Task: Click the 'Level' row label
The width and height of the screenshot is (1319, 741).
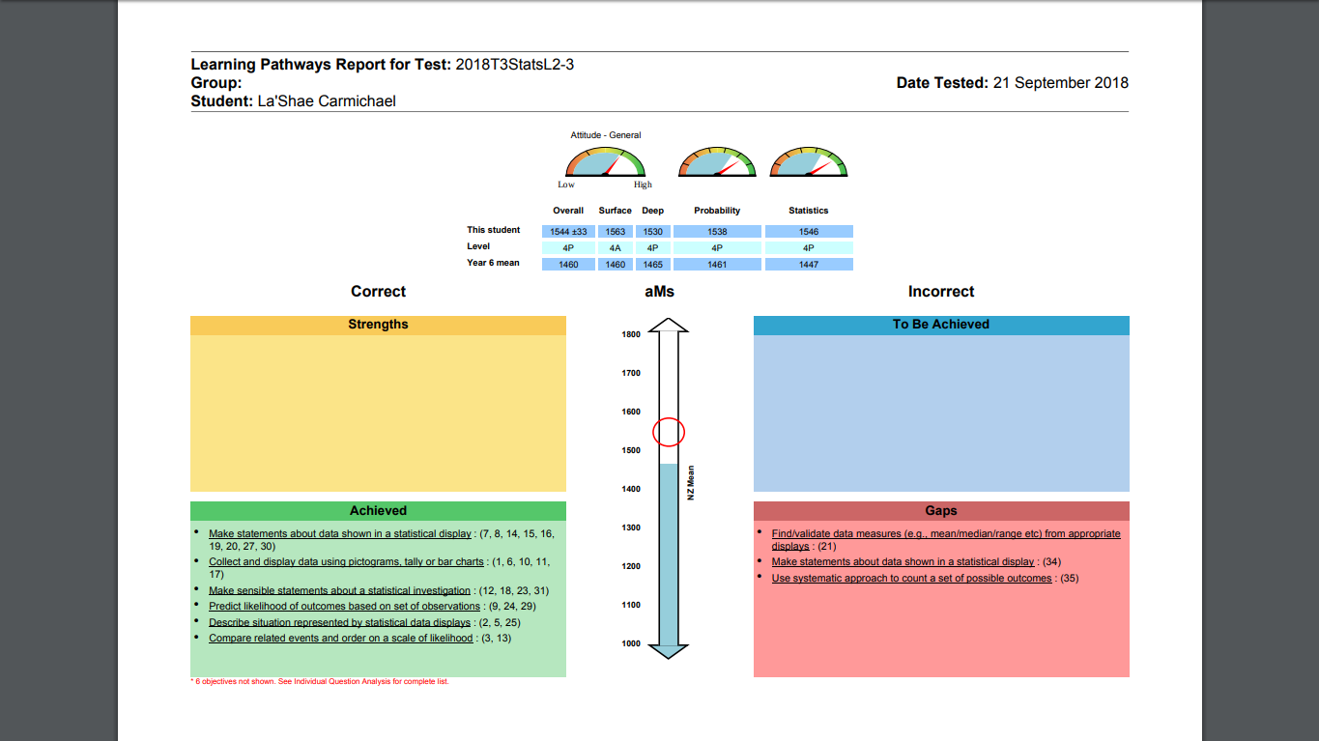Action: point(478,246)
